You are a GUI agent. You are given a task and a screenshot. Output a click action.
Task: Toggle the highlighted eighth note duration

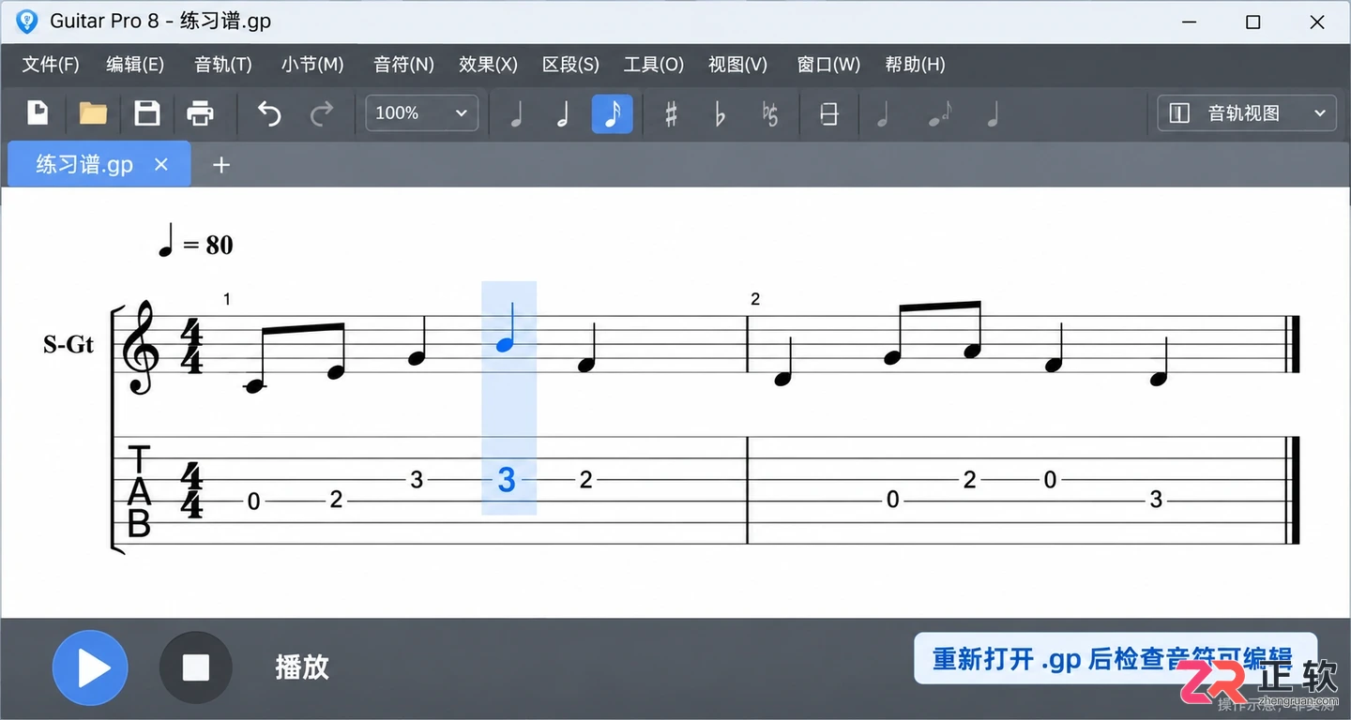[612, 114]
